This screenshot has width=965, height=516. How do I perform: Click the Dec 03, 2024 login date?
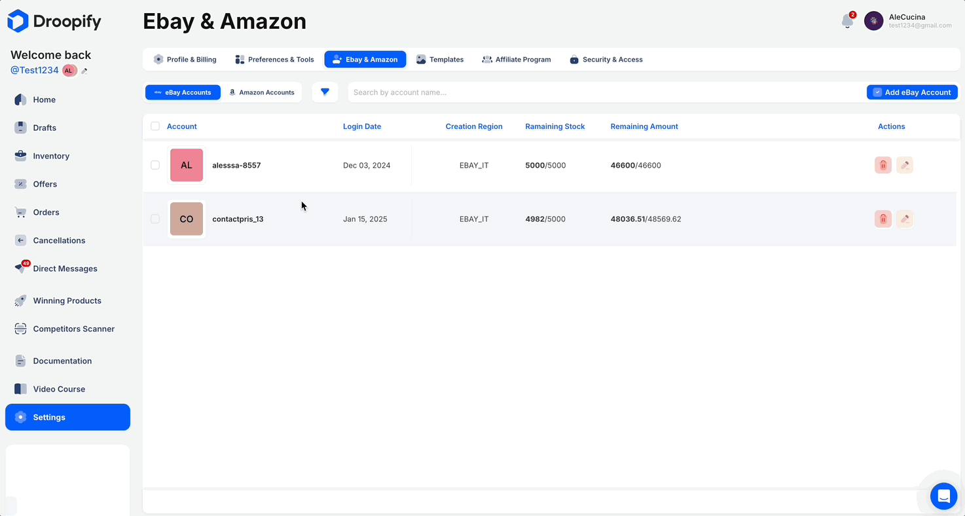click(x=367, y=165)
